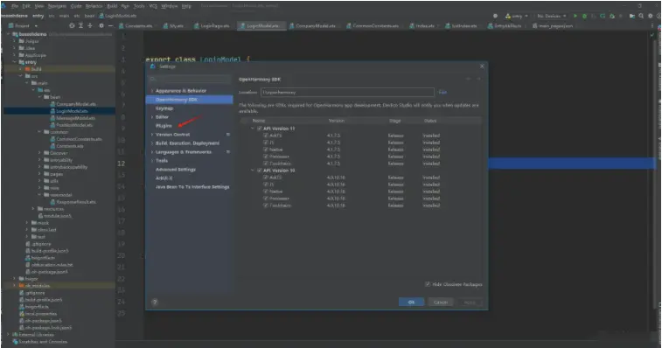Open project structure folder icon in toolbar

(632, 16)
